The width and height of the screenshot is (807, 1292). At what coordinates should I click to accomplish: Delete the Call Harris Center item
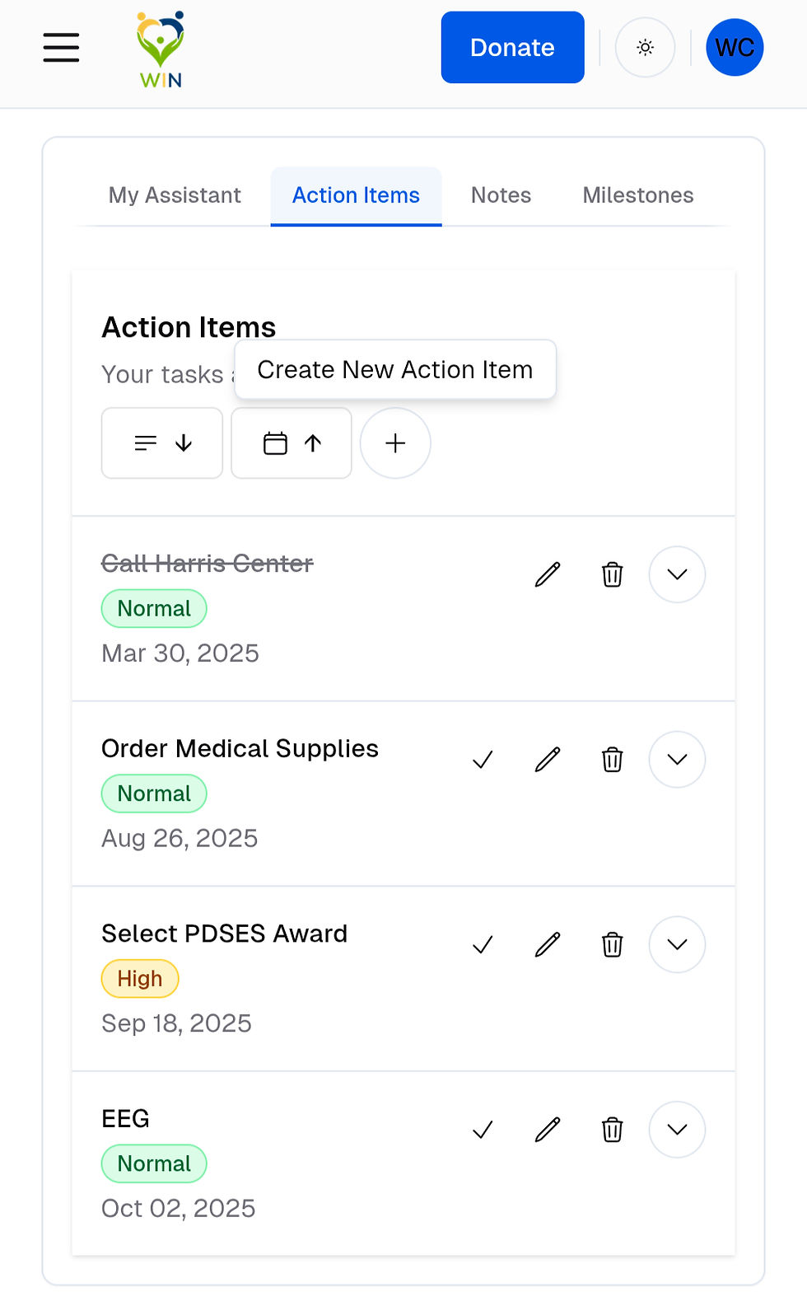(x=612, y=574)
